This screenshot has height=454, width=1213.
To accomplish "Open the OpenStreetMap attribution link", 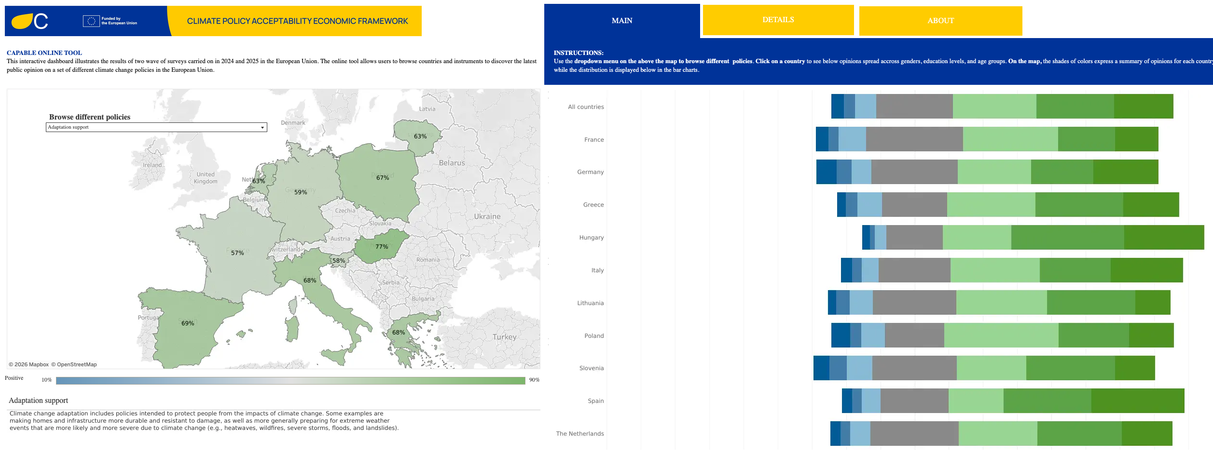I will 74,364.
